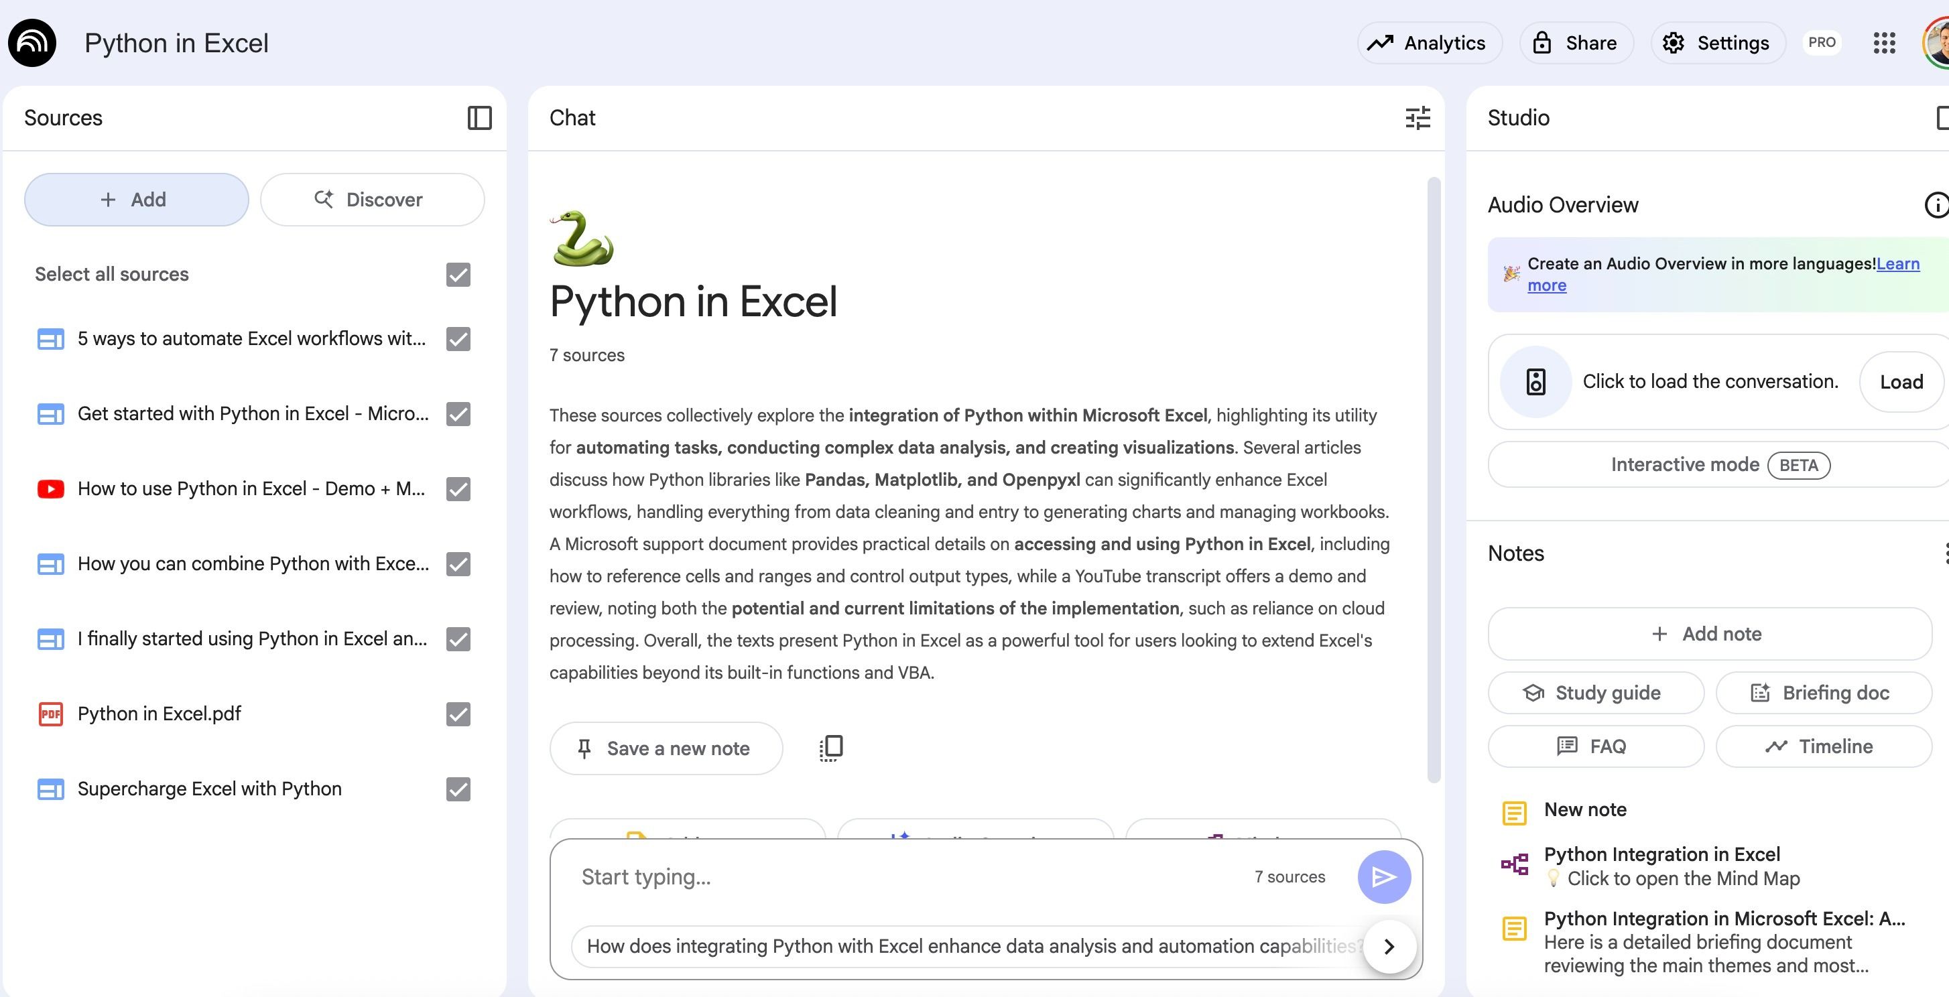Open Google apps grid icon
This screenshot has height=997, width=1949.
point(1884,43)
